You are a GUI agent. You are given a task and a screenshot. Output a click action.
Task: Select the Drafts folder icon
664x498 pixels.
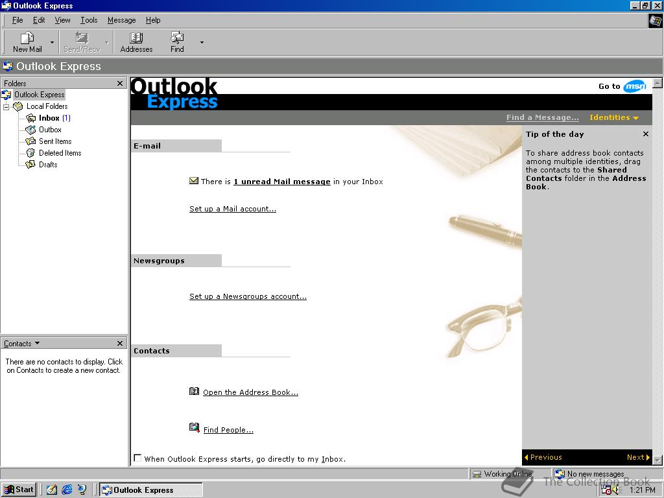pos(31,164)
